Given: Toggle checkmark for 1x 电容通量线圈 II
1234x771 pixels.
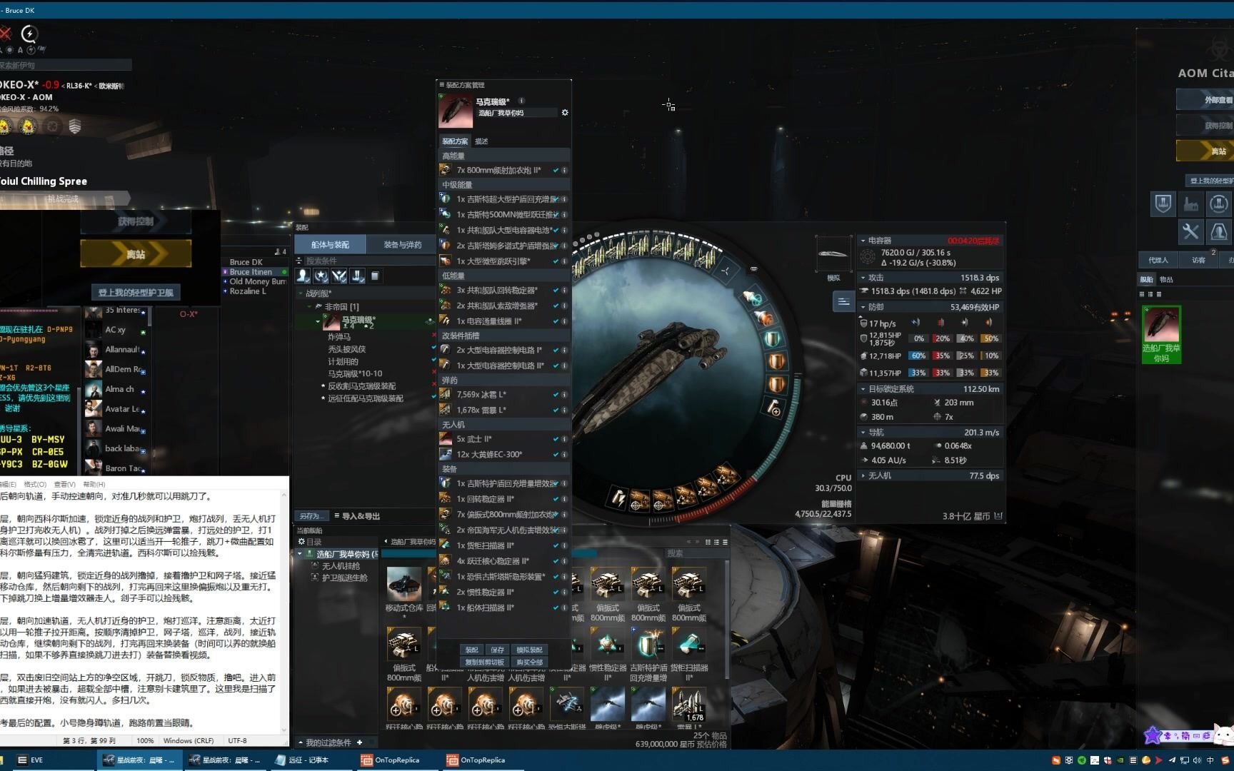Looking at the screenshot, I should (x=556, y=321).
